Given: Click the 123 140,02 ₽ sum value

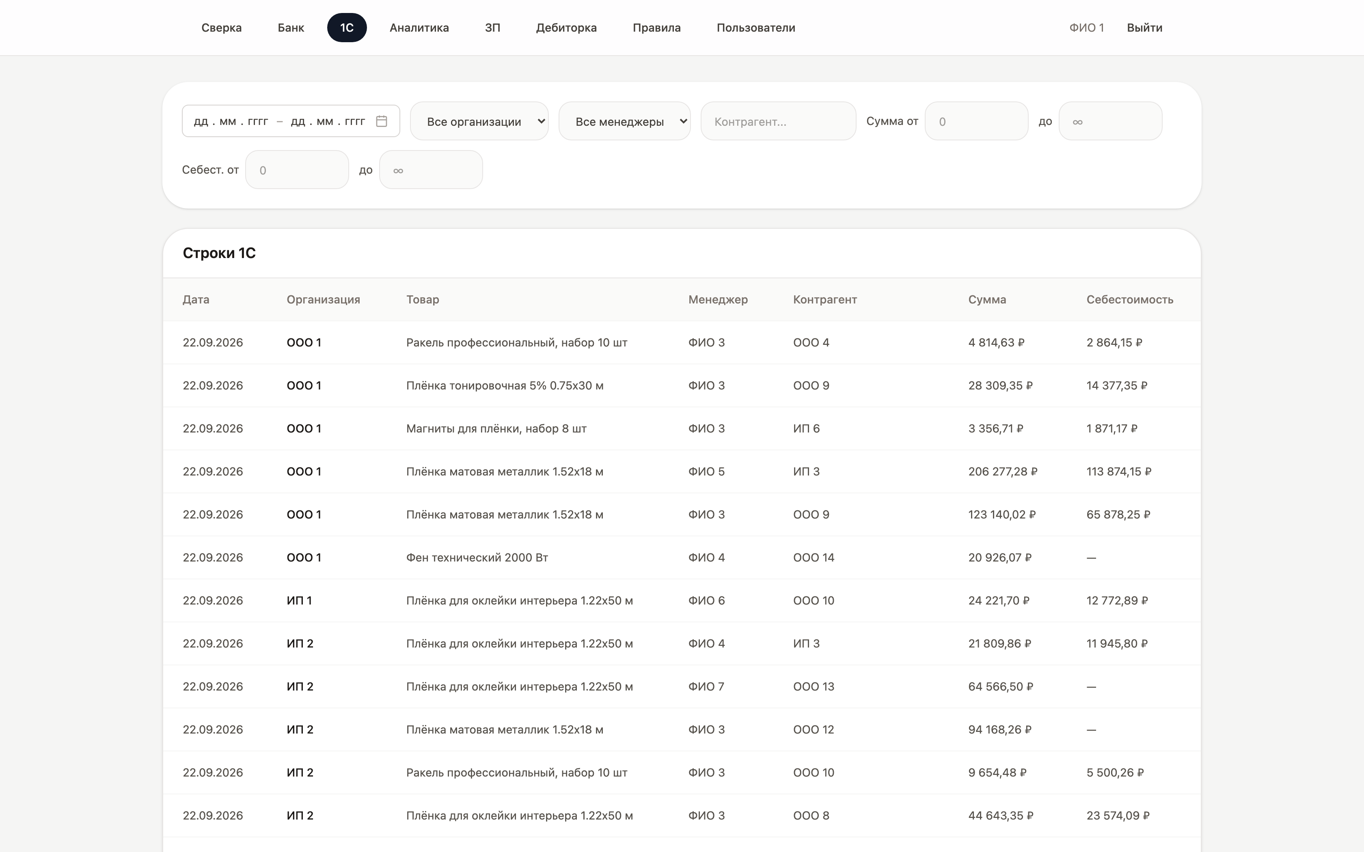Looking at the screenshot, I should click(x=1002, y=515).
